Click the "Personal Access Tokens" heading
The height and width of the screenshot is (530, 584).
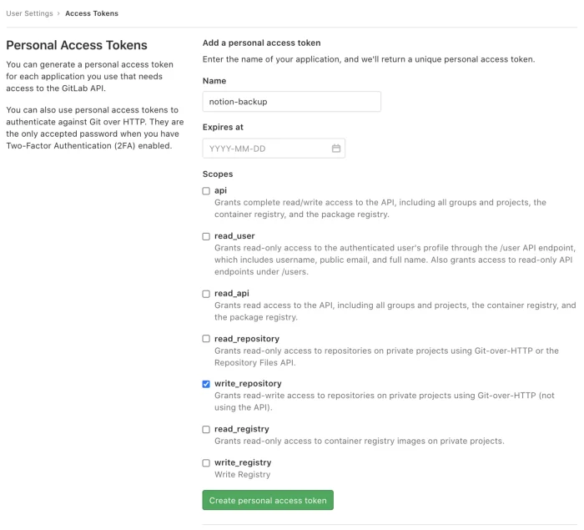[77, 45]
